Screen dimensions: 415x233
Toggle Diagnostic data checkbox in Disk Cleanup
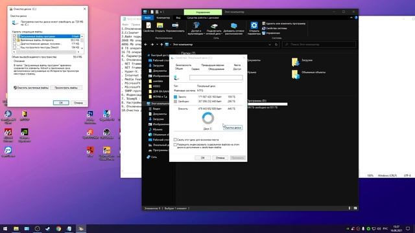pos(14,44)
